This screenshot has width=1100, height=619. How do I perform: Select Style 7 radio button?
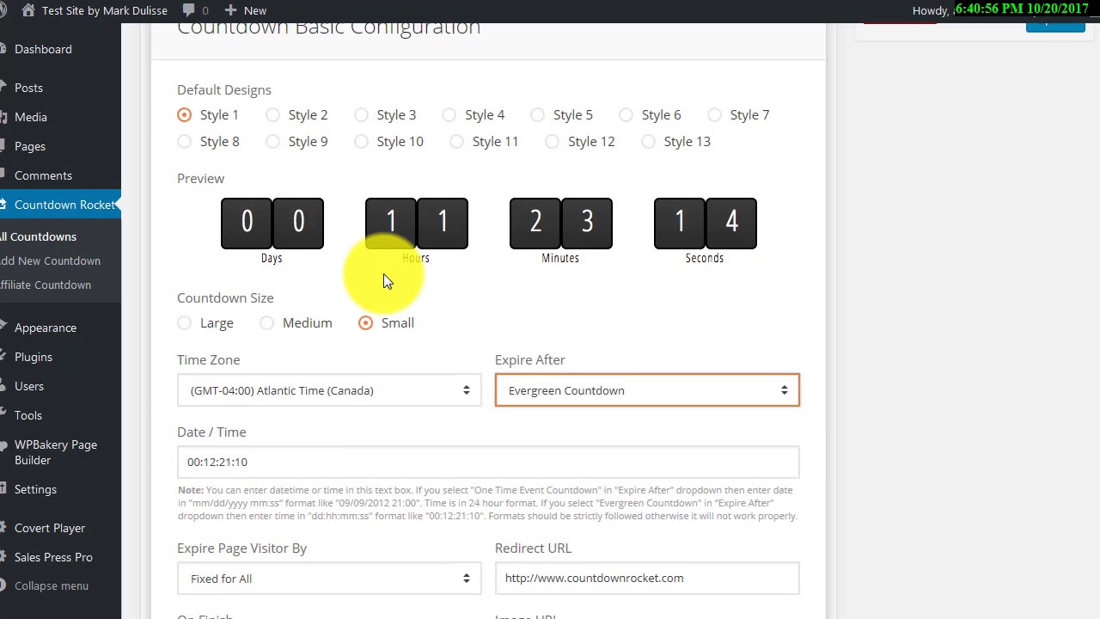[714, 114]
